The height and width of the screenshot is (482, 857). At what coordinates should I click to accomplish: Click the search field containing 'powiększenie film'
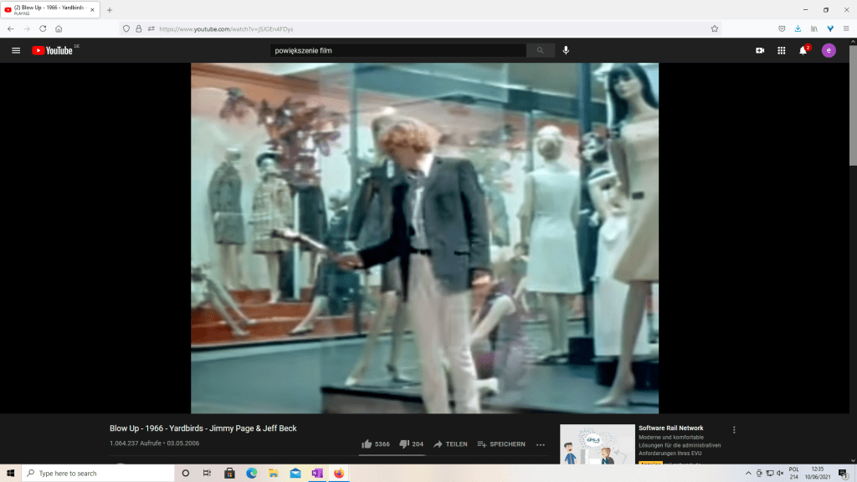pyautogui.click(x=398, y=50)
